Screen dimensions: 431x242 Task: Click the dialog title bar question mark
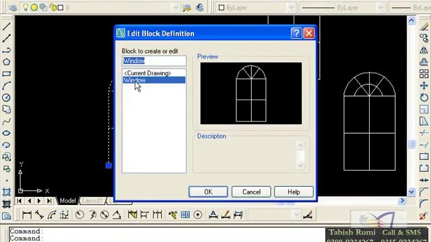tap(296, 33)
